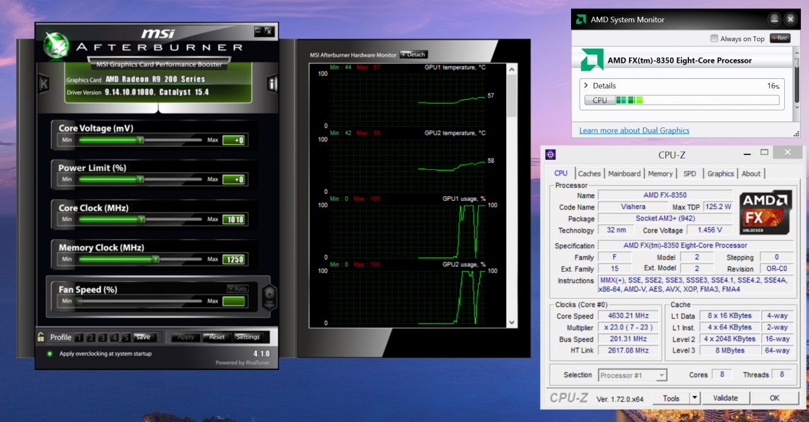Image resolution: width=809 pixels, height=422 pixels.
Task: Click the CPU-Z chip title bar icon
Action: (x=551, y=154)
